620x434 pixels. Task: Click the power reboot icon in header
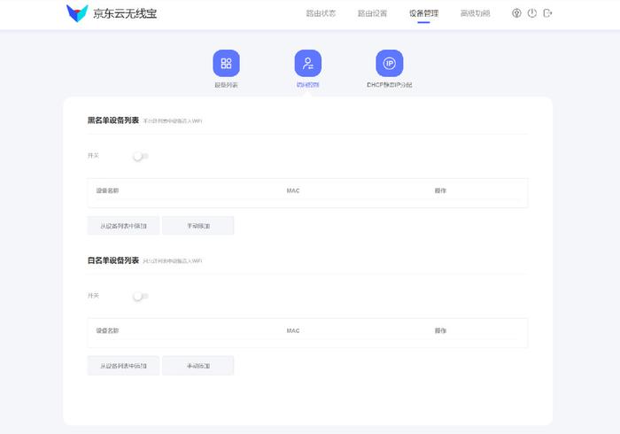tap(532, 13)
